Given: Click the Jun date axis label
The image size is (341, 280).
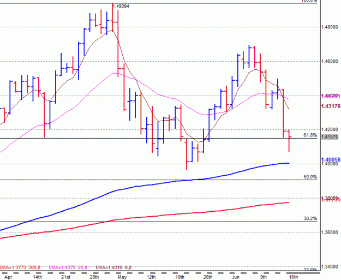Looking at the screenshot, I should click(x=236, y=277).
